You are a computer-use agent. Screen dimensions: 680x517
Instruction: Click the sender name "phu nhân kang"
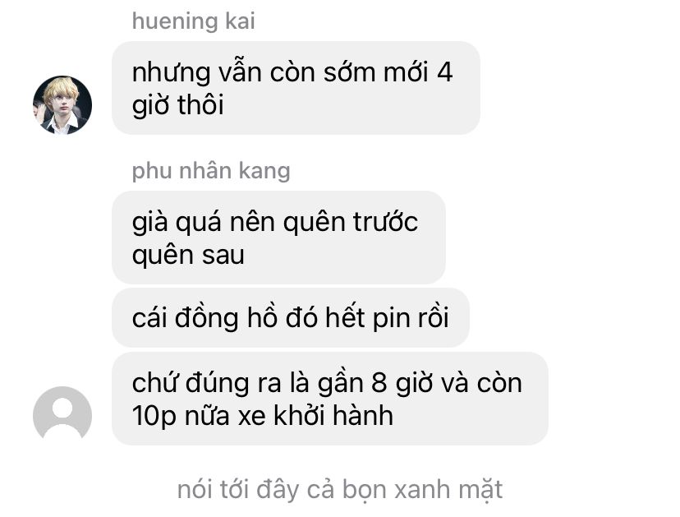211,171
